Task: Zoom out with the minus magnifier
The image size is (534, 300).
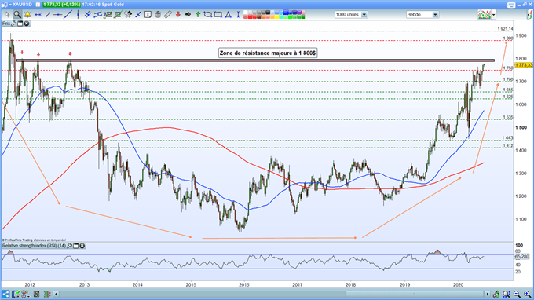Action: tap(517, 294)
